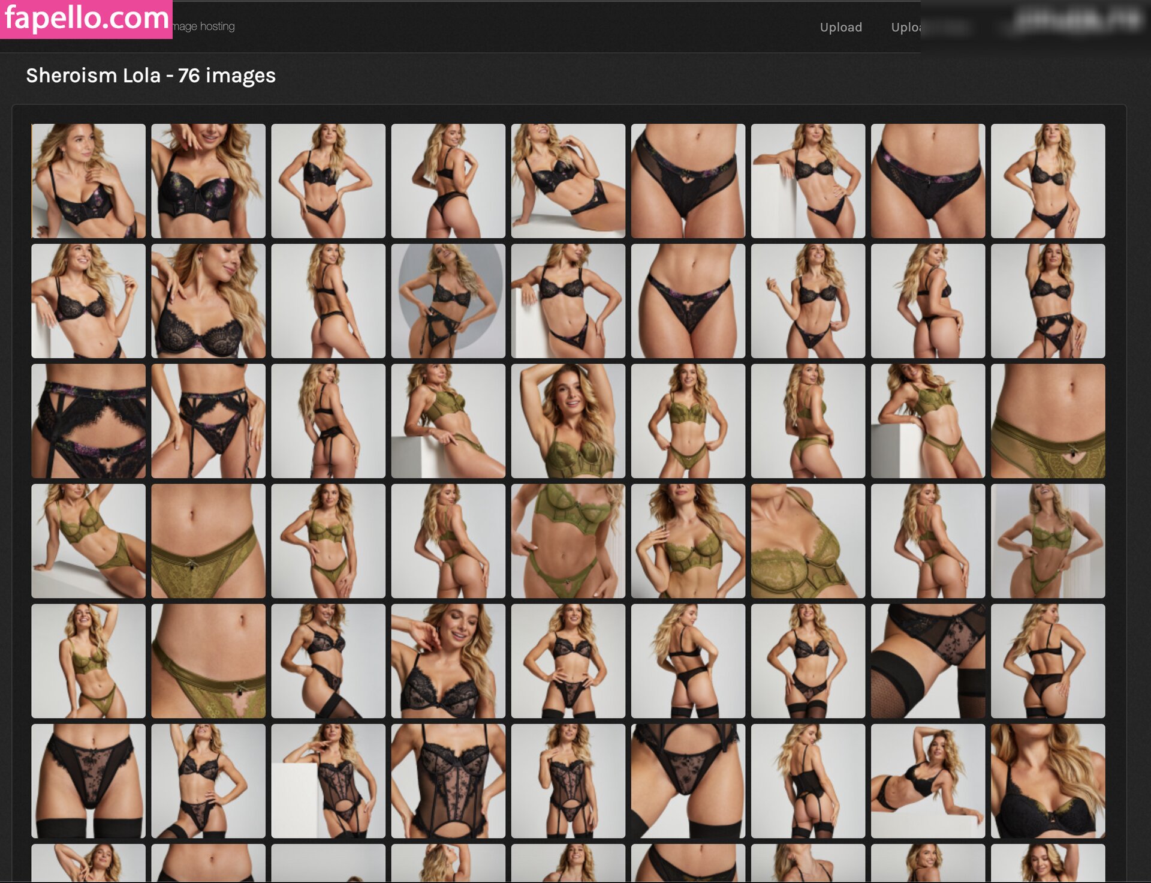The image size is (1151, 883).
Task: Click the 'Sheroism Lola - 76 images' heading
Action: (x=150, y=76)
